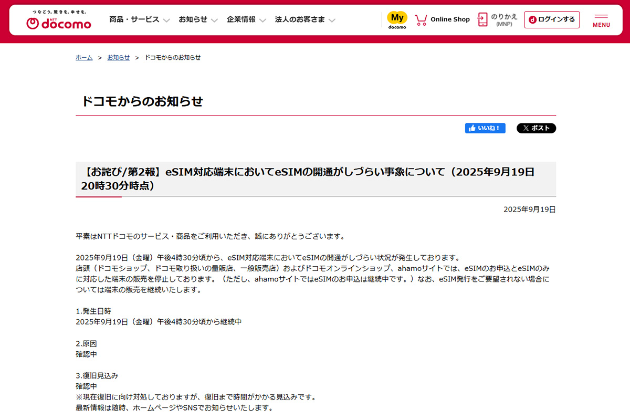Image resolution: width=630 pixels, height=420 pixels.
Task: Expand the 企業情報 dropdown chevron
Action: (262, 20)
